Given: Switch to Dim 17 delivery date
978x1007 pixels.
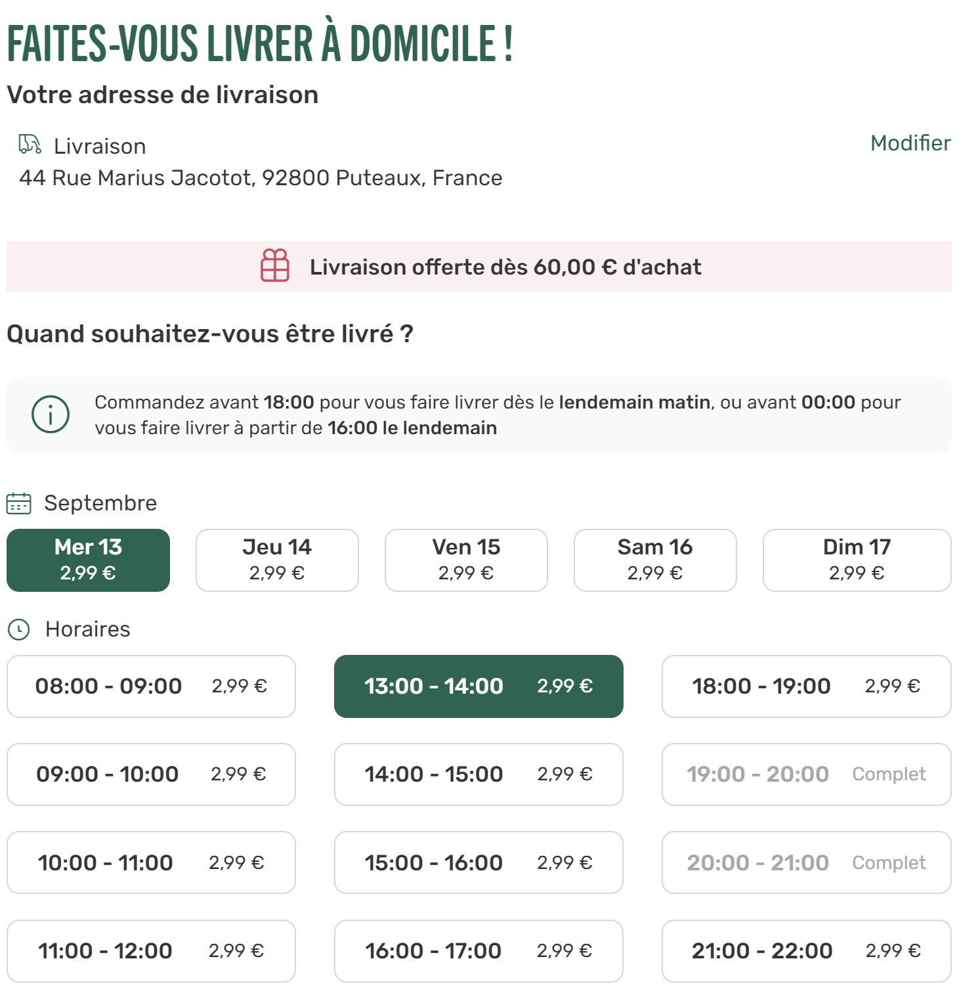Looking at the screenshot, I should point(857,560).
